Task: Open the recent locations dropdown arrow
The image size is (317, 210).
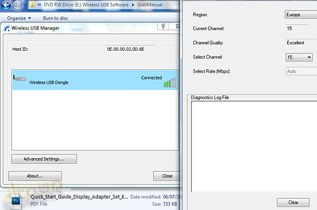Action: click(x=25, y=5)
